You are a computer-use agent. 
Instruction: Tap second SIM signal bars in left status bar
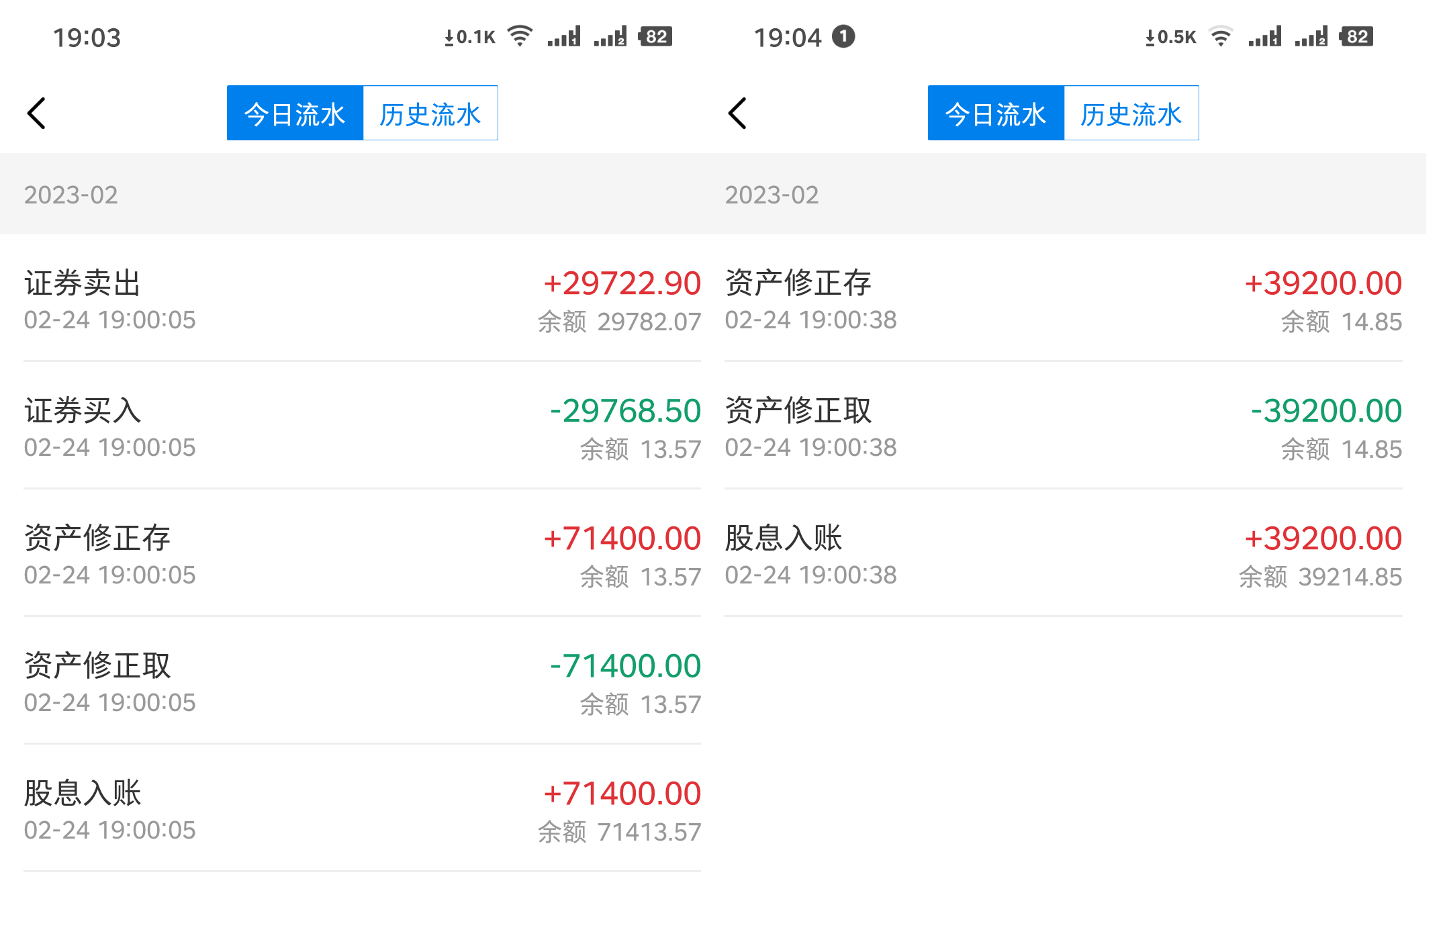click(x=610, y=36)
